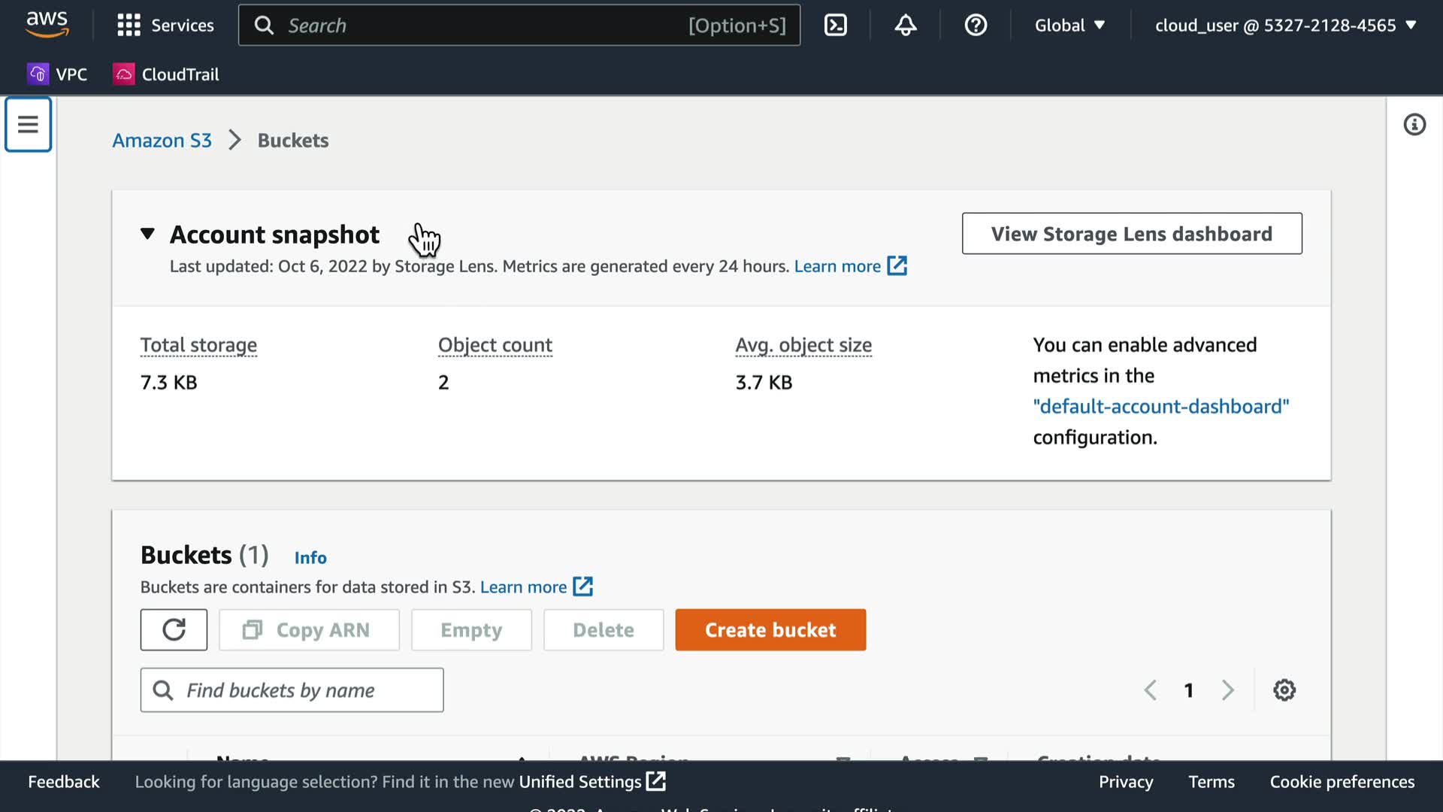Toggle the hamburger side navigation panel

point(28,124)
